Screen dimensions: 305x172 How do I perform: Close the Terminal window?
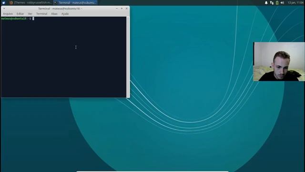tap(127, 9)
